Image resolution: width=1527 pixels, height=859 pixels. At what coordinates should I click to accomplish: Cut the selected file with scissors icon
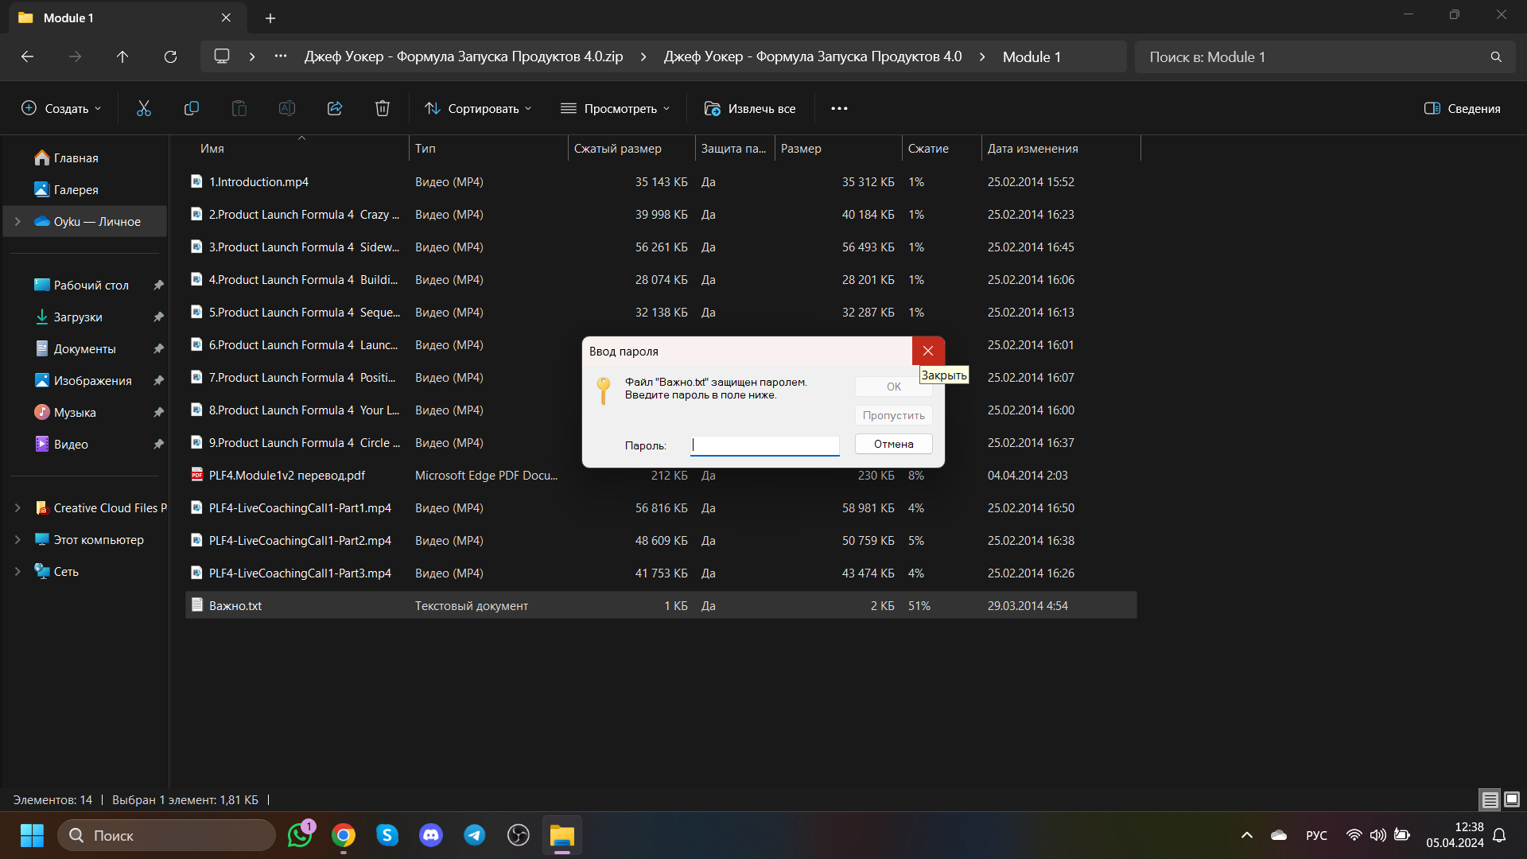(x=144, y=108)
